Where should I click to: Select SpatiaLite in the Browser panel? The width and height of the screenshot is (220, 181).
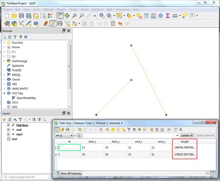click(18, 65)
